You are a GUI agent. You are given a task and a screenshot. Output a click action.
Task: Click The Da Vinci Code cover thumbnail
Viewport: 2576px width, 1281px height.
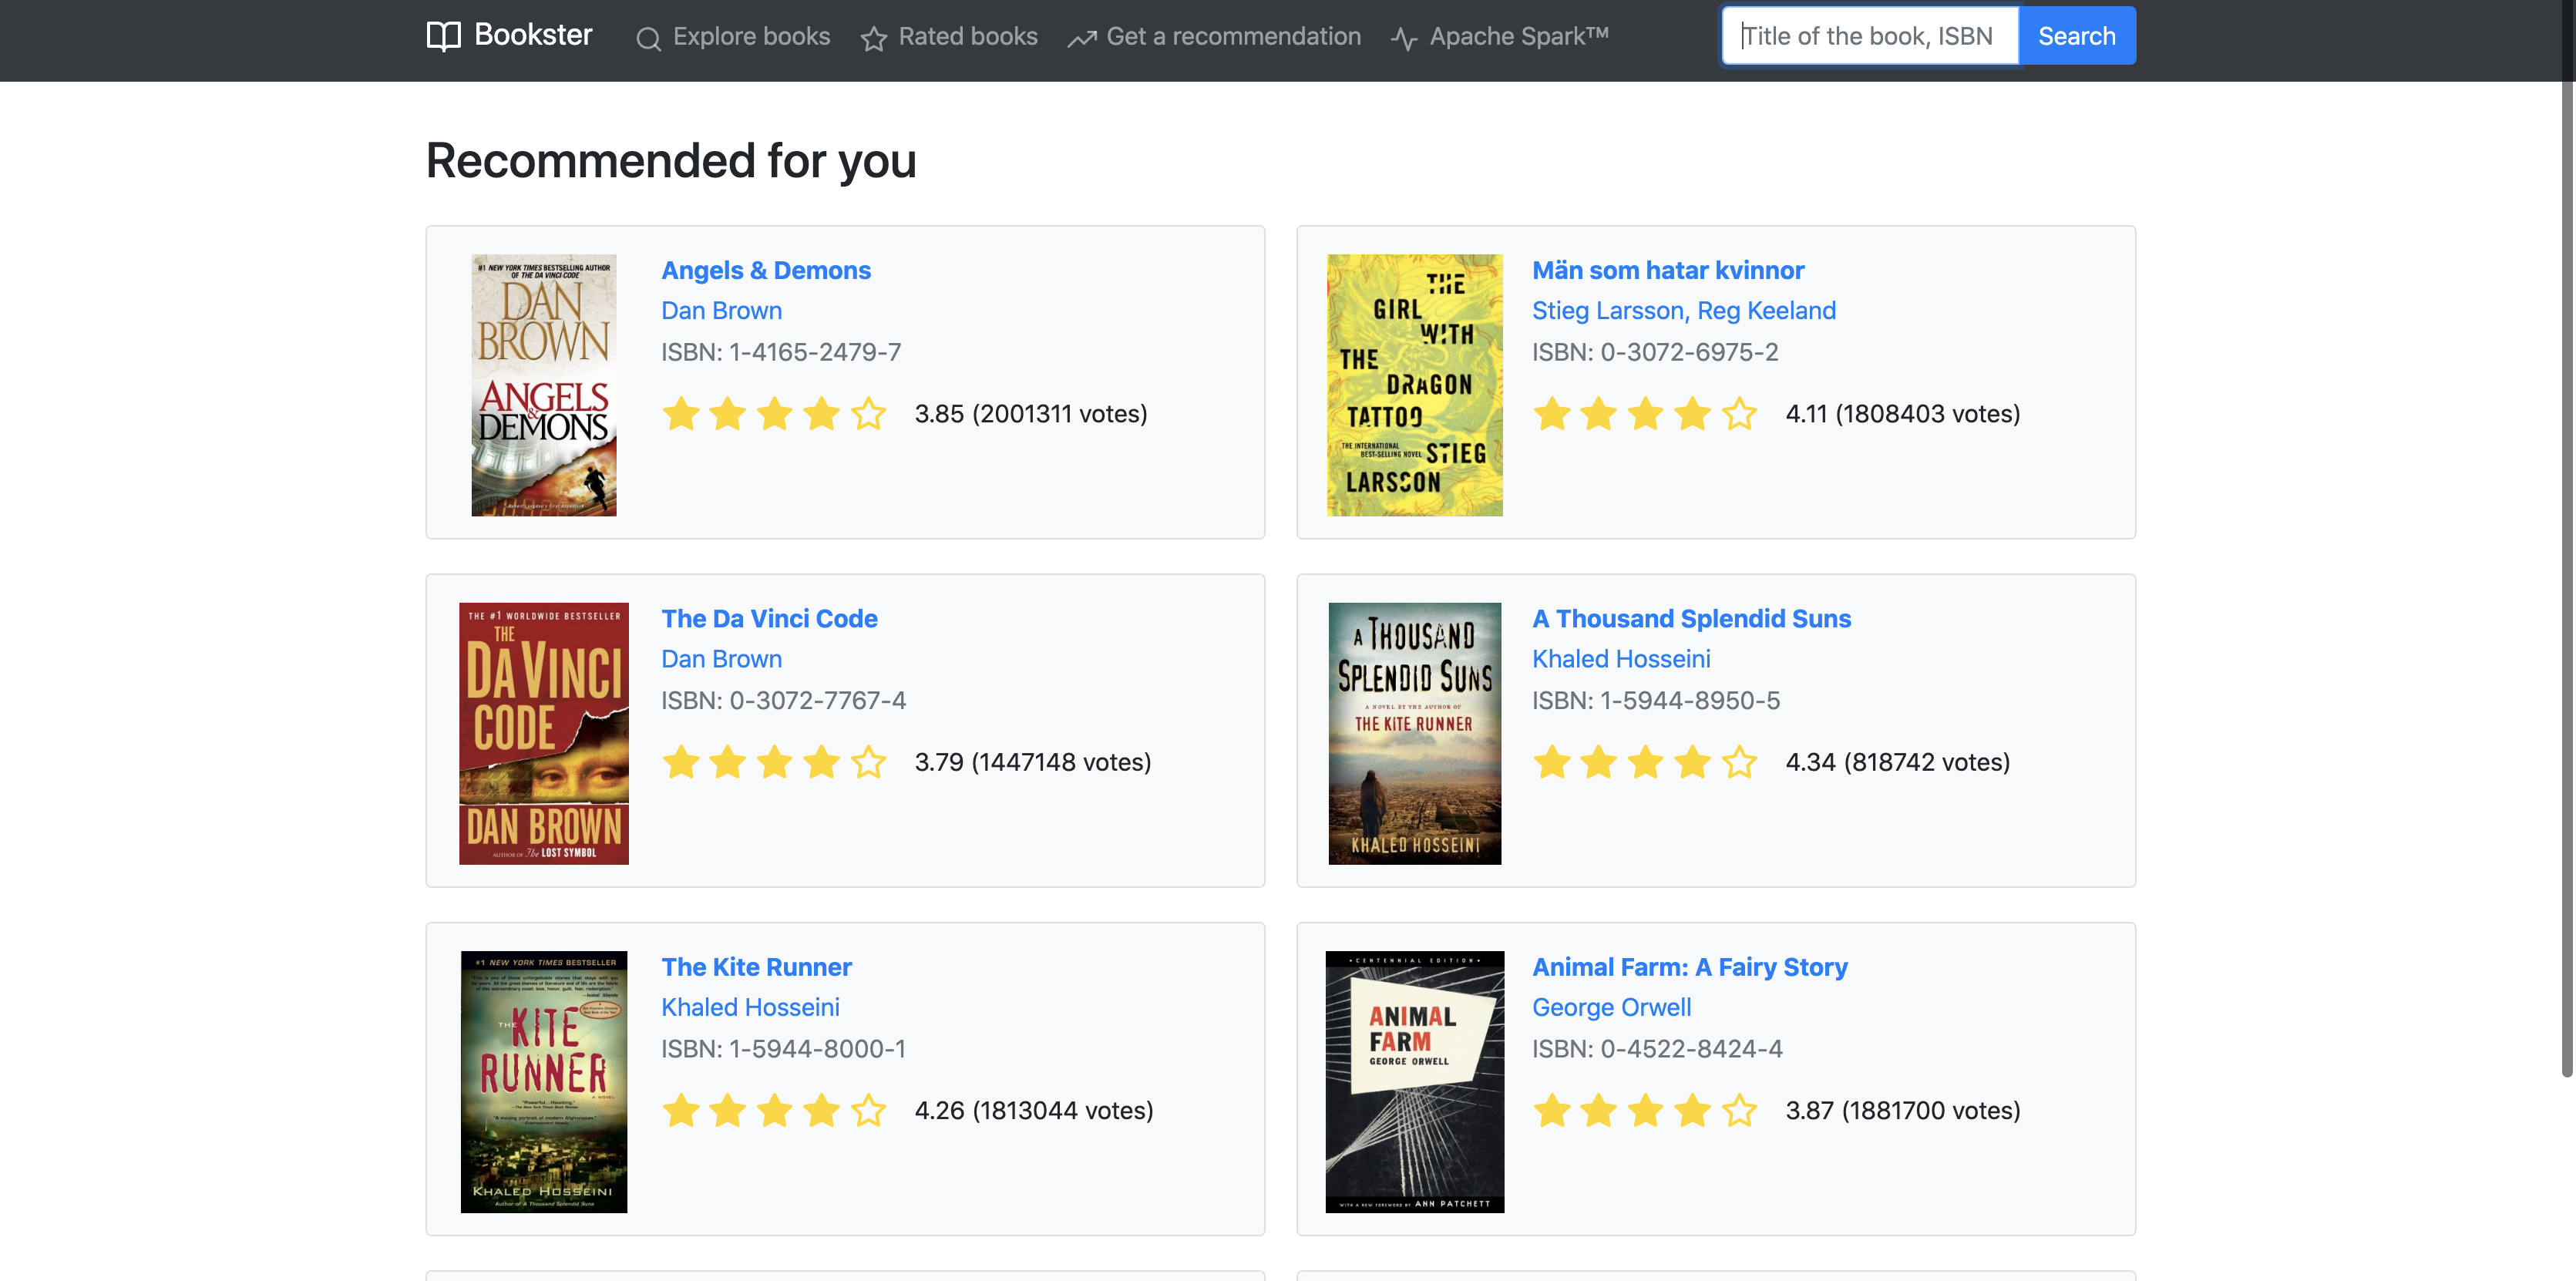543,733
